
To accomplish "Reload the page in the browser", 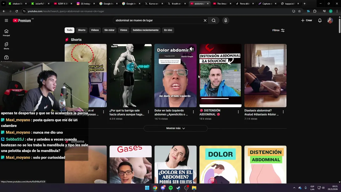I will pos(17,11).
